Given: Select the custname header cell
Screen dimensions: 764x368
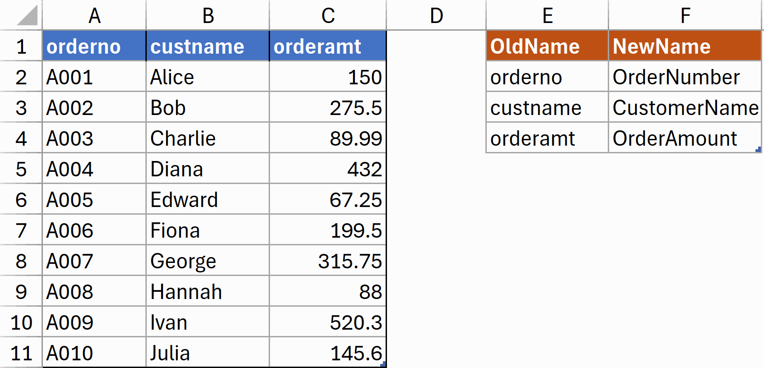Looking at the screenshot, I should click(208, 46).
